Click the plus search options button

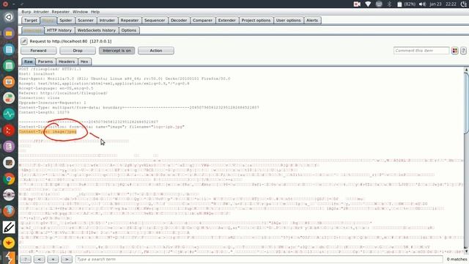click(x=53, y=259)
